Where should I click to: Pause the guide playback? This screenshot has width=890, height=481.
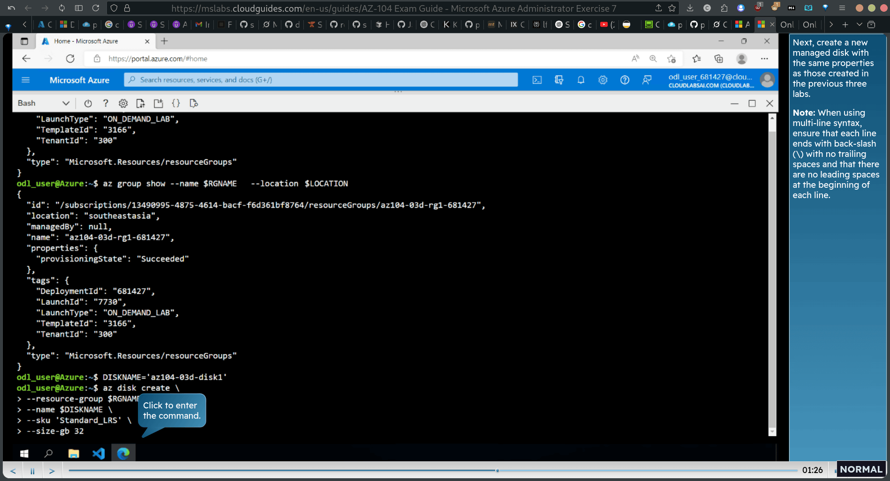tap(32, 471)
